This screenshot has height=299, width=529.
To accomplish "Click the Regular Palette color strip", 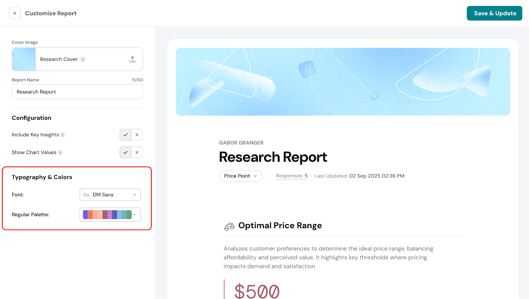I will tap(107, 215).
